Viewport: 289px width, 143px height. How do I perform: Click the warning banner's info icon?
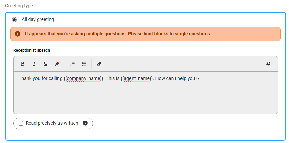pyautogui.click(x=17, y=34)
